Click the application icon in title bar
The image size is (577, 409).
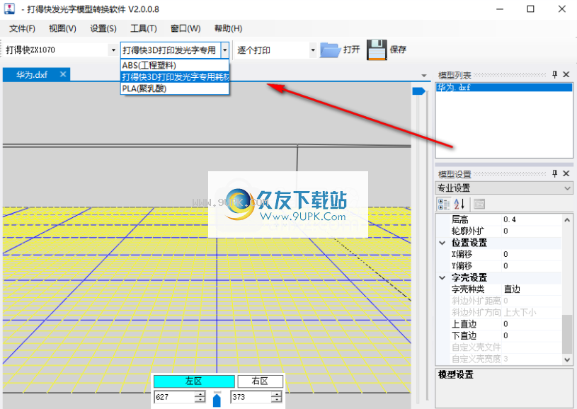[10, 8]
